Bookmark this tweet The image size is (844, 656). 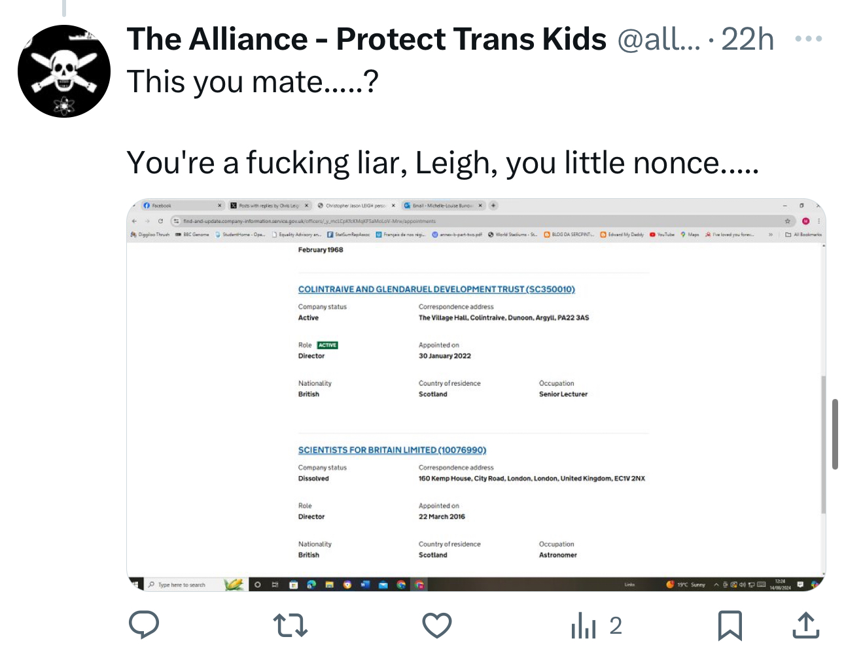click(730, 625)
